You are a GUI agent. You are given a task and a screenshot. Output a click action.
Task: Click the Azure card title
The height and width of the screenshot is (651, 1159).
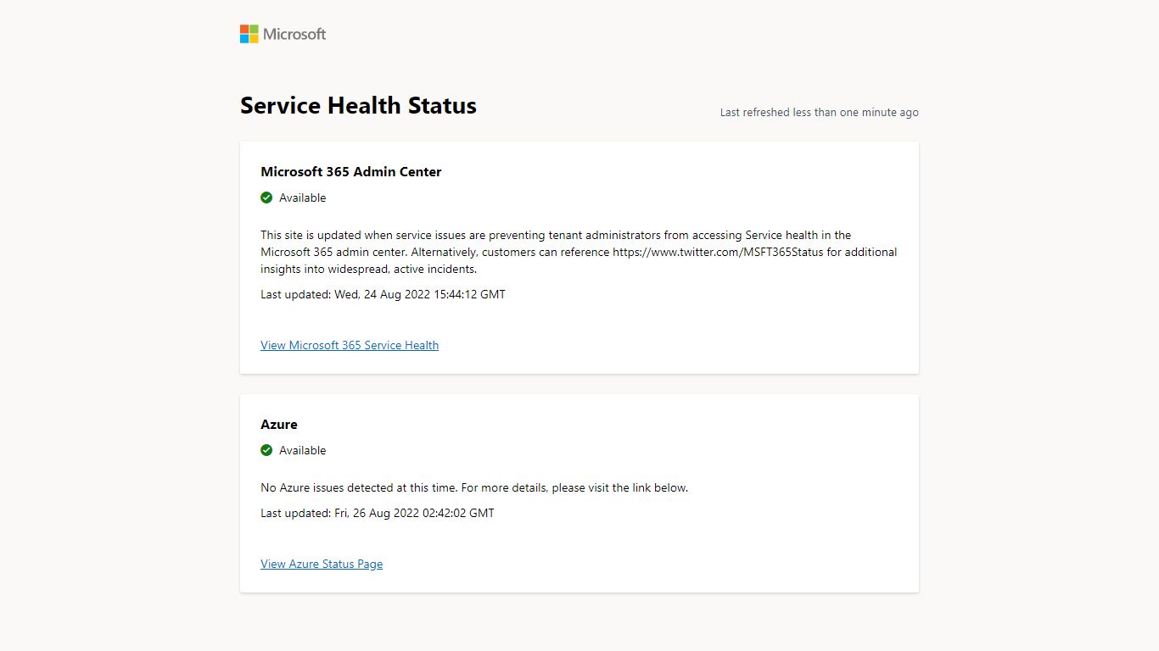pos(279,424)
